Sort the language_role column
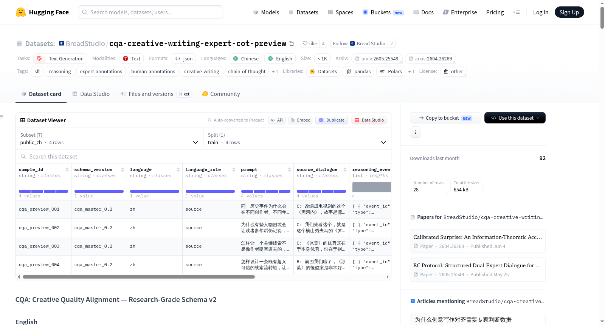605x325 pixels. (x=234, y=169)
